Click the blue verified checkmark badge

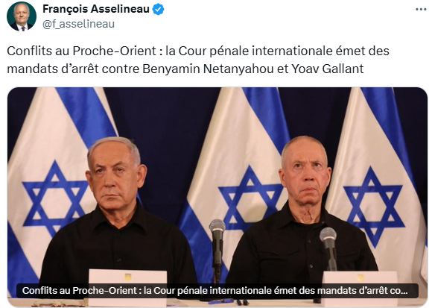(x=158, y=10)
